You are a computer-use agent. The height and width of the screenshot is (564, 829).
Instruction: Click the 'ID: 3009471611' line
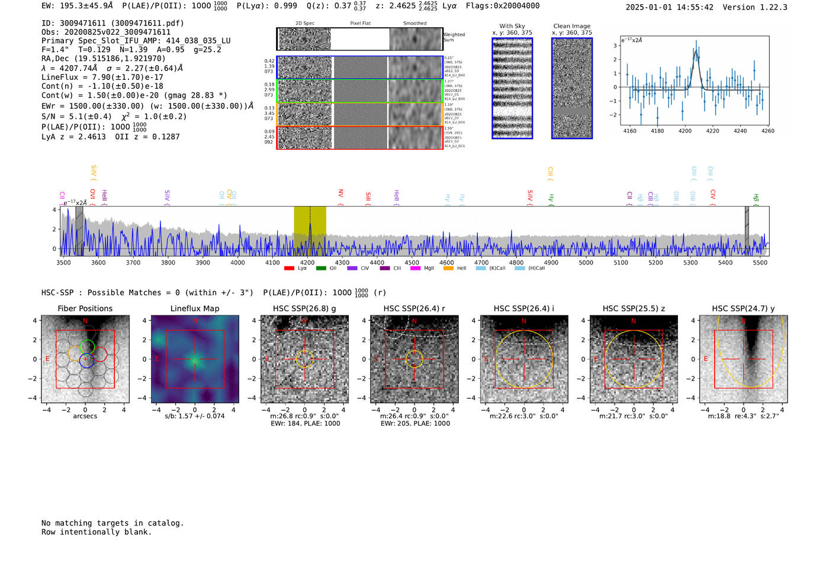point(113,23)
